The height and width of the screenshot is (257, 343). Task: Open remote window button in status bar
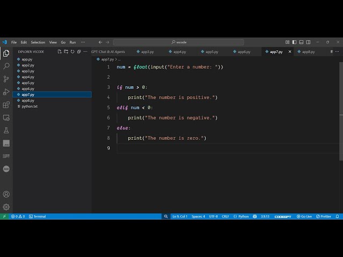4,216
